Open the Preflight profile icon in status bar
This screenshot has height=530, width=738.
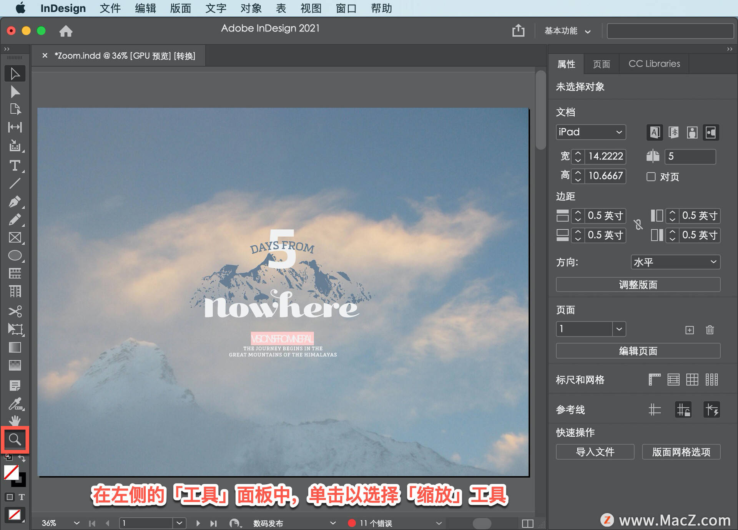[x=235, y=523]
